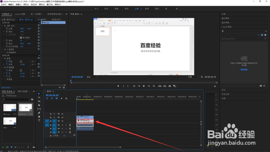Open timeline display settings wrench
The image size is (270, 152).
click(x=66, y=99)
